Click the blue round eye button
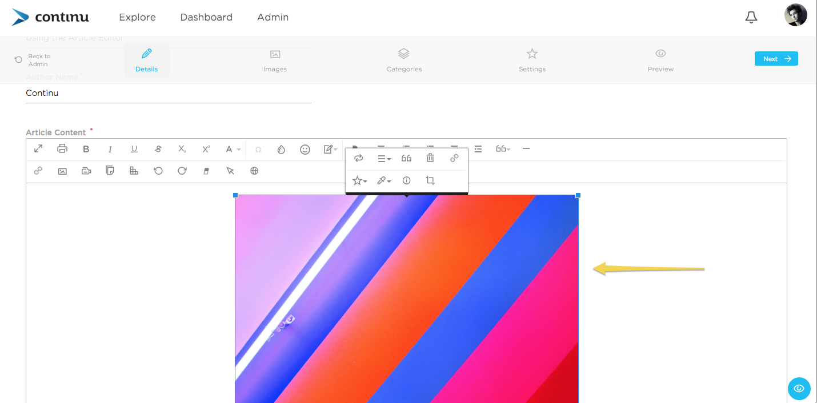The image size is (817, 403). click(799, 389)
